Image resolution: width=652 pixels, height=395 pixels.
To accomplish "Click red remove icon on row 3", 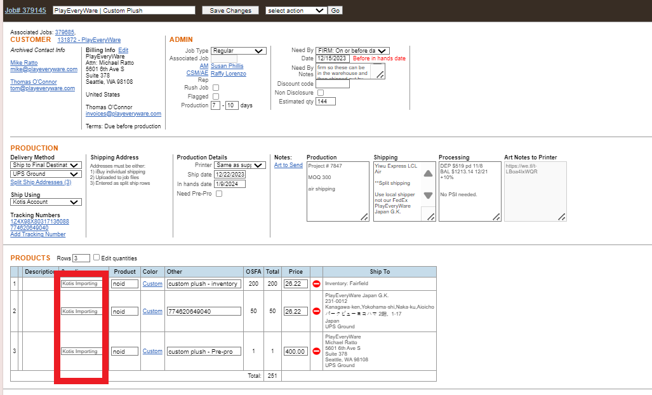I will coord(316,351).
